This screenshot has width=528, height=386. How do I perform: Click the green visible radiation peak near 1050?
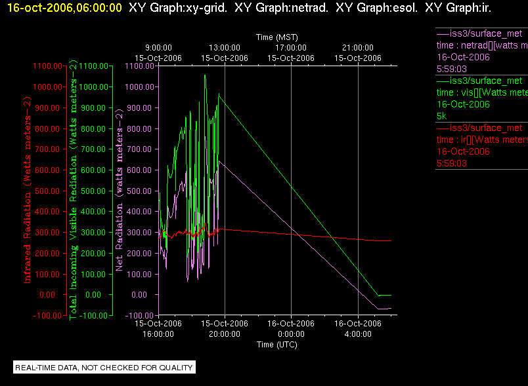pos(205,76)
